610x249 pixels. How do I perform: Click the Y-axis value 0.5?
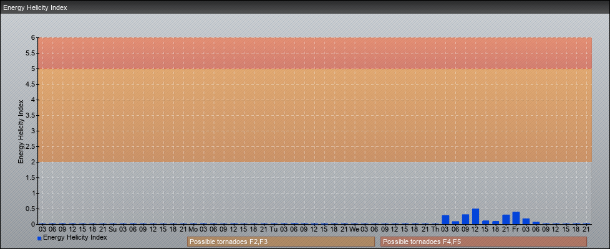[31, 209]
